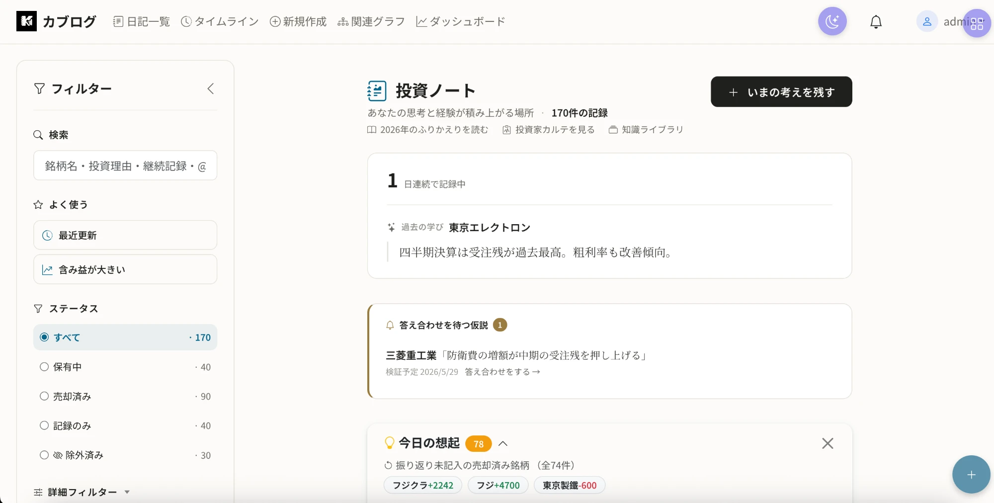Viewport: 994px width, 503px height.
Task: Collapse the フィルター panel with chevron
Action: click(x=211, y=88)
